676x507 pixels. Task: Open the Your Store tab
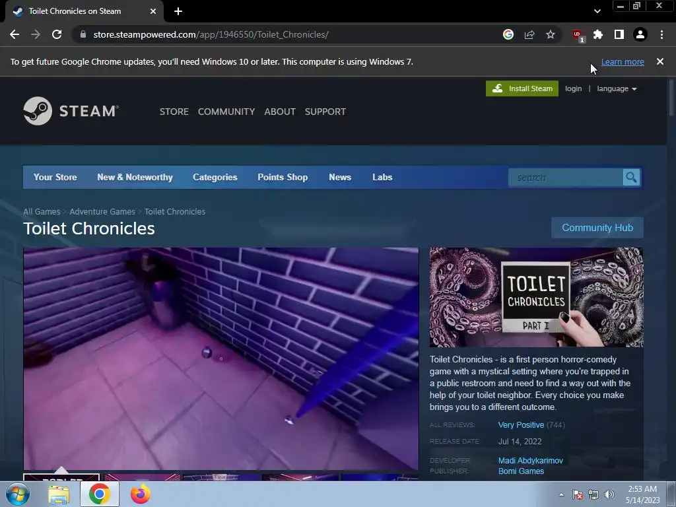(55, 177)
